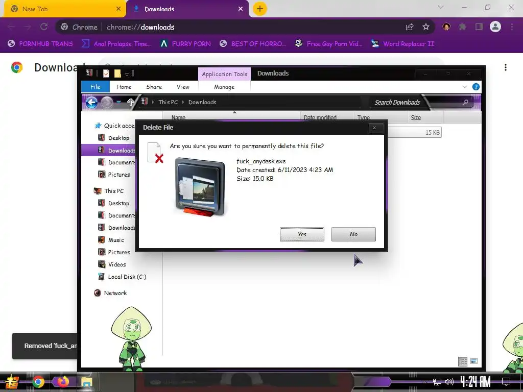Image resolution: width=523 pixels, height=392 pixels.
Task: Open File Explorer taskbar icon
Action: click(x=86, y=382)
